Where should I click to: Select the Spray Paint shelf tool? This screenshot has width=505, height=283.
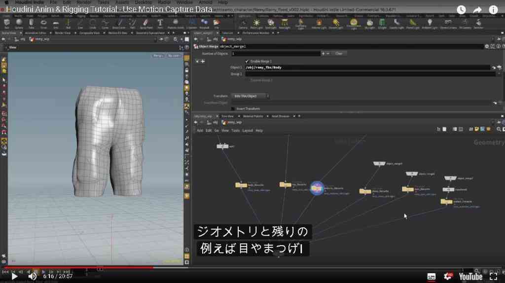coord(146,23)
